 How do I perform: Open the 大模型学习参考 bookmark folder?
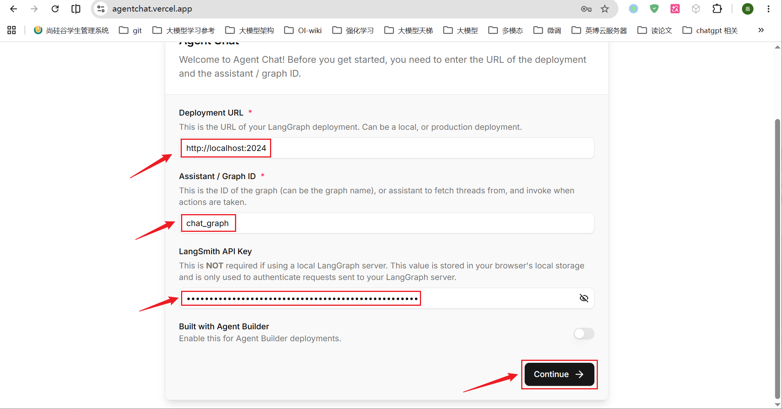(x=184, y=30)
